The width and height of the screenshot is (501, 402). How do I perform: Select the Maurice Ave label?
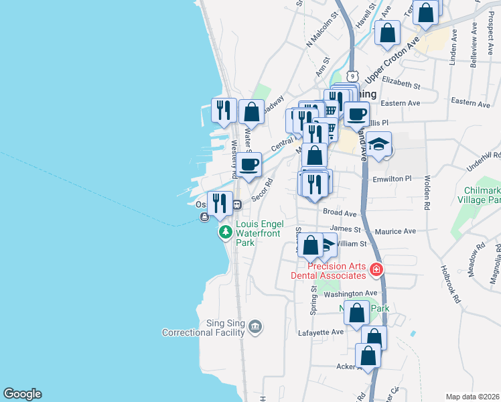coord(395,231)
